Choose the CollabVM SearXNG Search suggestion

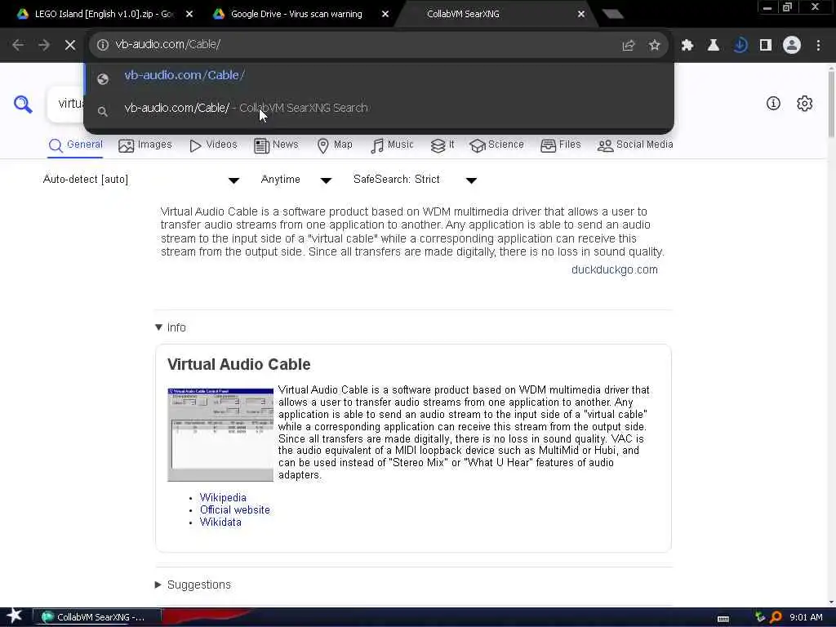(379, 109)
